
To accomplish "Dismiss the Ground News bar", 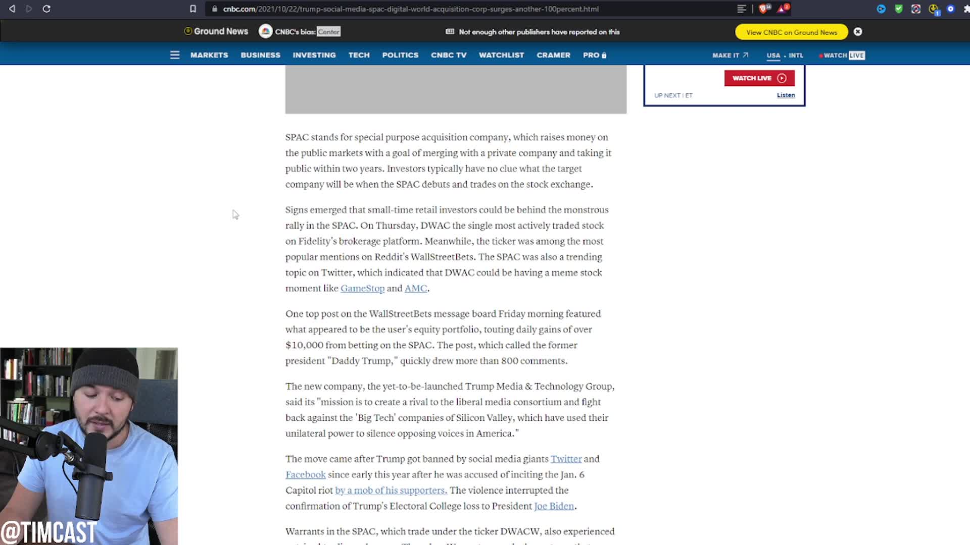I will click(857, 32).
